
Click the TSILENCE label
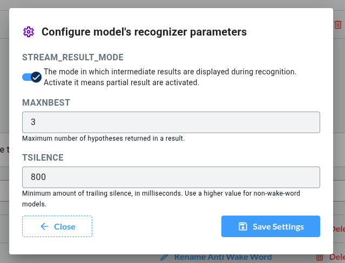43,157
